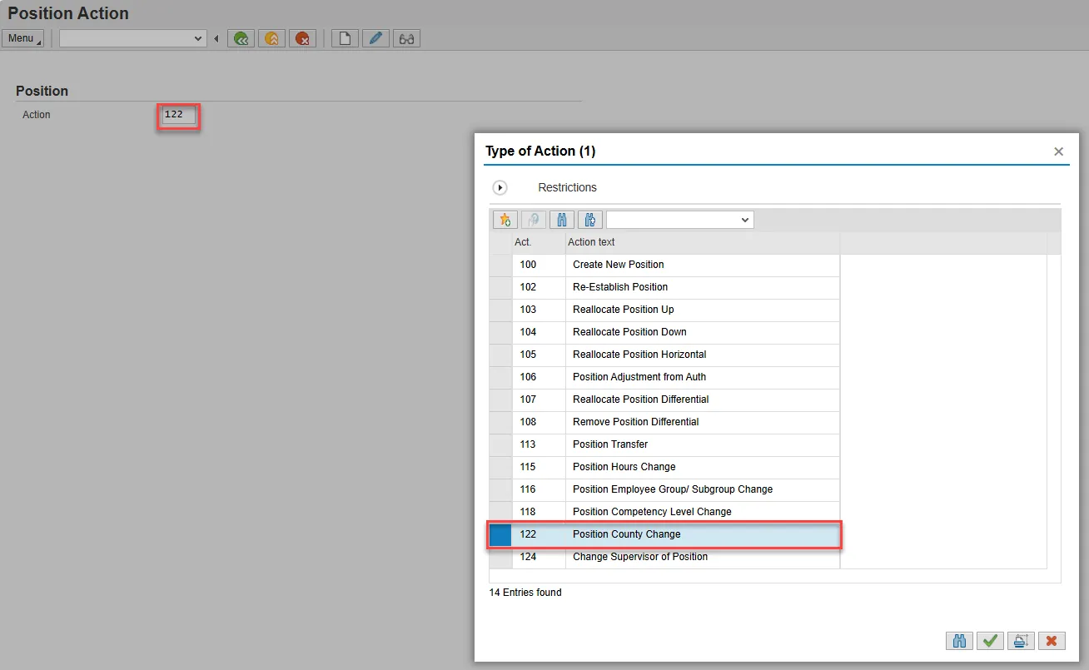Image resolution: width=1089 pixels, height=670 pixels.
Task: Click the glasses Display icon
Action: pos(406,38)
